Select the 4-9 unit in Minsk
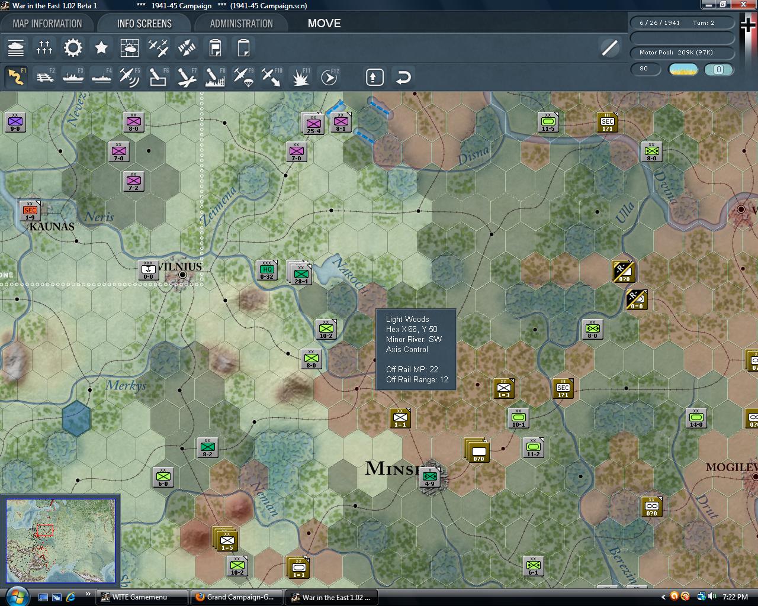Screen dimensions: 758x606 tap(430, 478)
